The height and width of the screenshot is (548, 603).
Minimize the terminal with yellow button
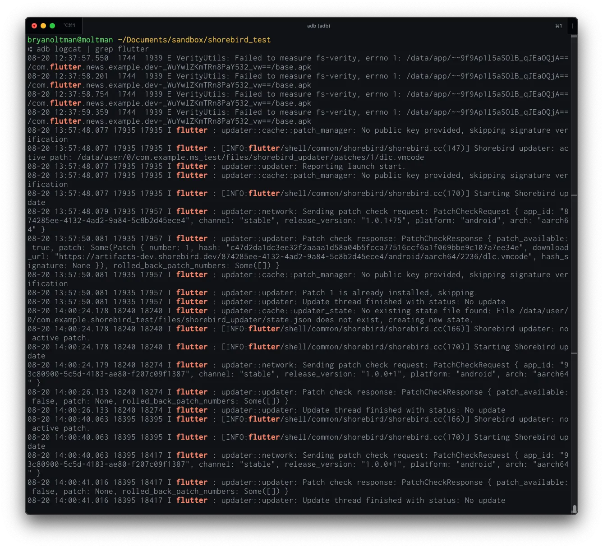point(43,26)
